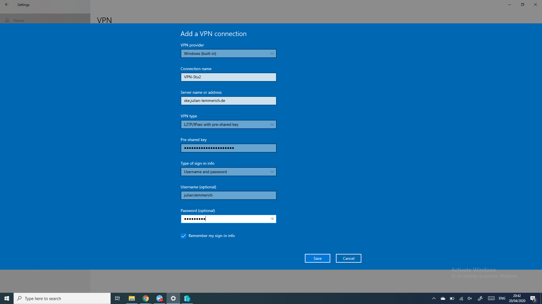Viewport: 542px width, 304px height.
Task: Launch File Explorer from the taskbar
Action: click(x=132, y=298)
